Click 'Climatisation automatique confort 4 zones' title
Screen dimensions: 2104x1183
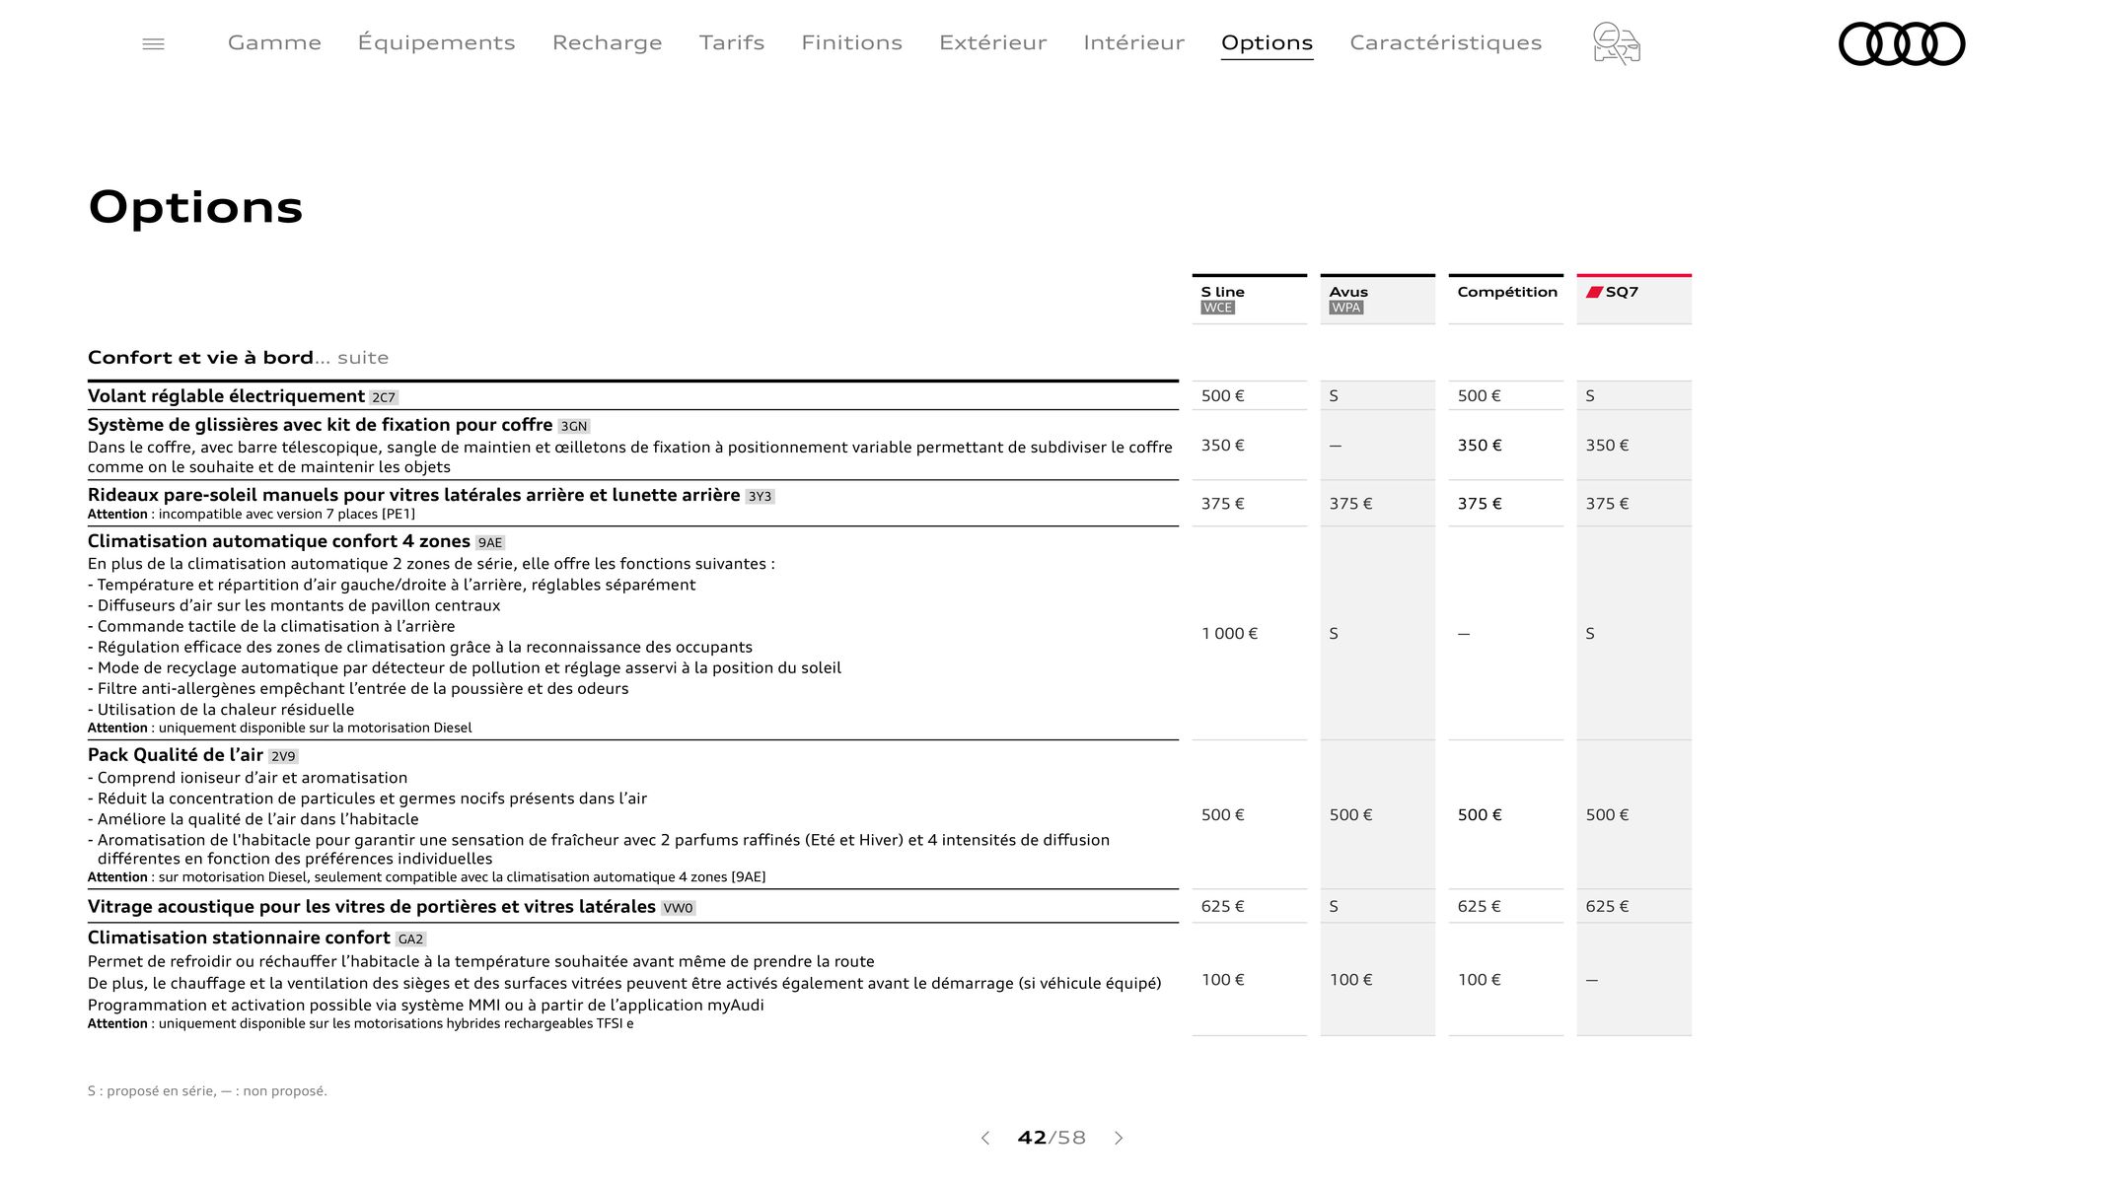pyautogui.click(x=279, y=541)
